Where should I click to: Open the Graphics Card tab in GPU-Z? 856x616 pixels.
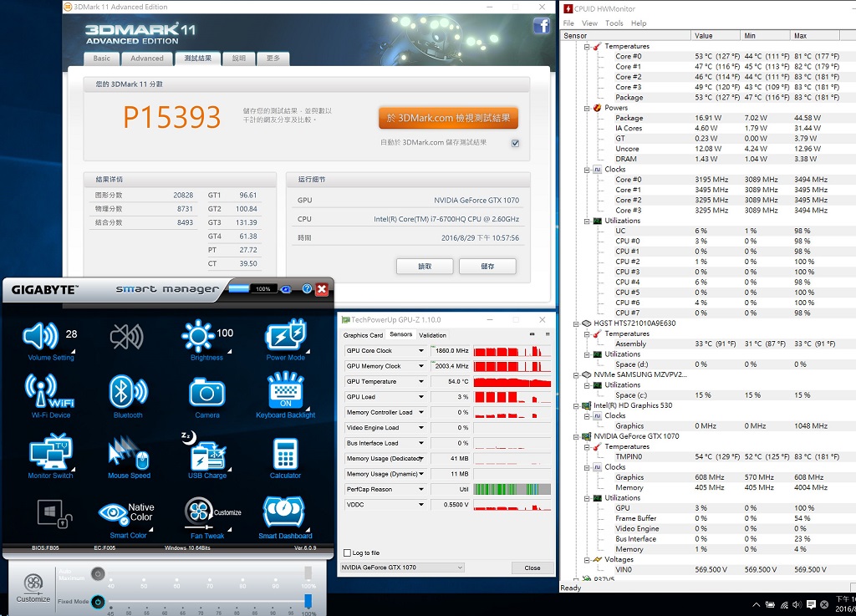pyautogui.click(x=363, y=335)
